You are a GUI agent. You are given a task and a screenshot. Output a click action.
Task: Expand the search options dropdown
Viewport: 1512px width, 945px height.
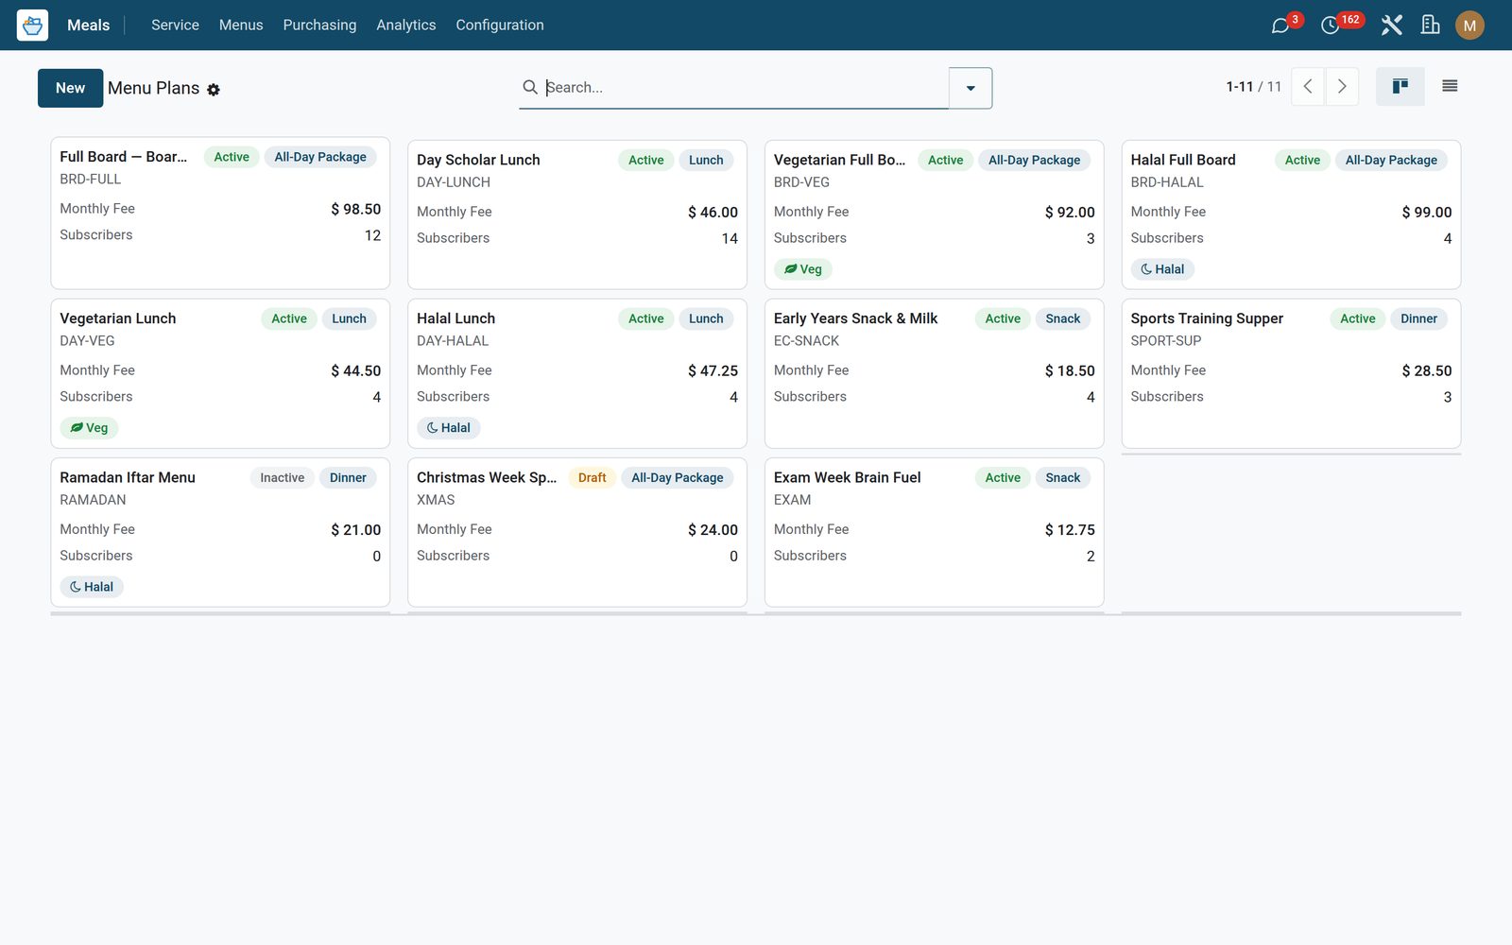pos(971,88)
